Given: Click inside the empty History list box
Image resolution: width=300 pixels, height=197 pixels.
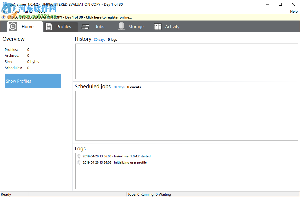Looking at the screenshot, I should pyautogui.click(x=187, y=61).
